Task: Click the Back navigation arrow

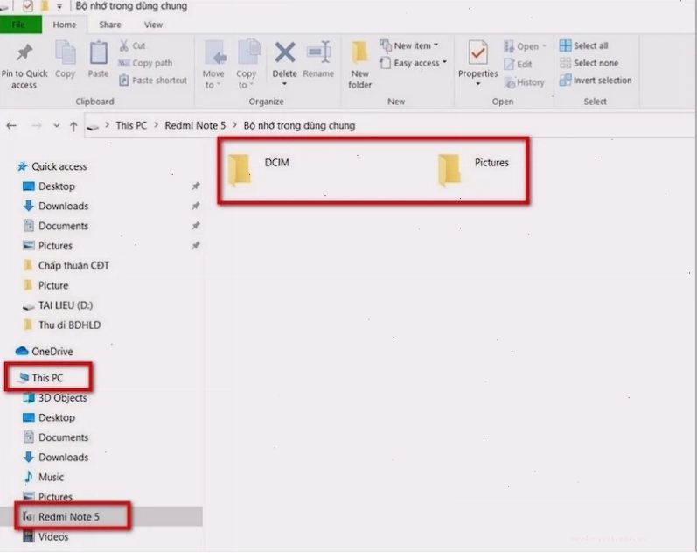Action: coord(11,126)
